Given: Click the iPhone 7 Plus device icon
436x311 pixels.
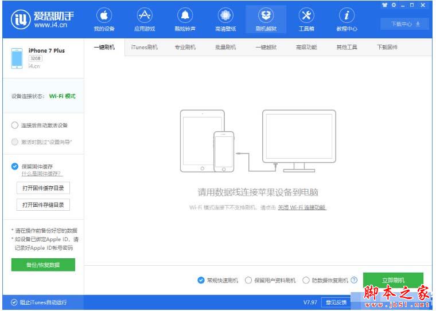Looking at the screenshot, I should point(17,58).
